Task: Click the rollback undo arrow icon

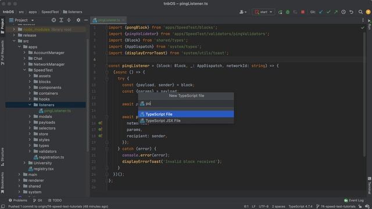Action: (x=351, y=12)
